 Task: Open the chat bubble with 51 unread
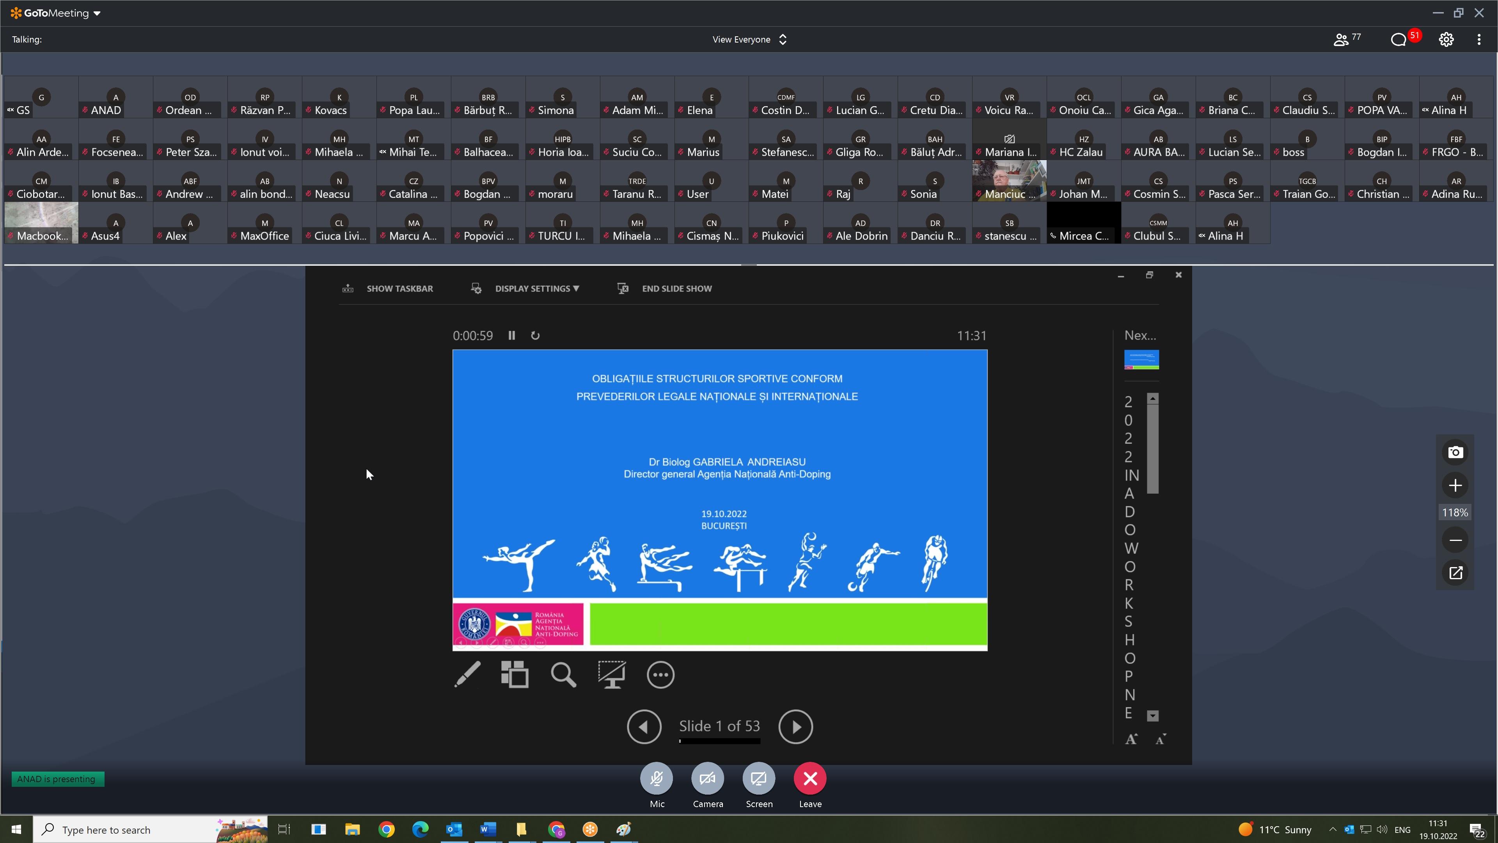tap(1399, 39)
